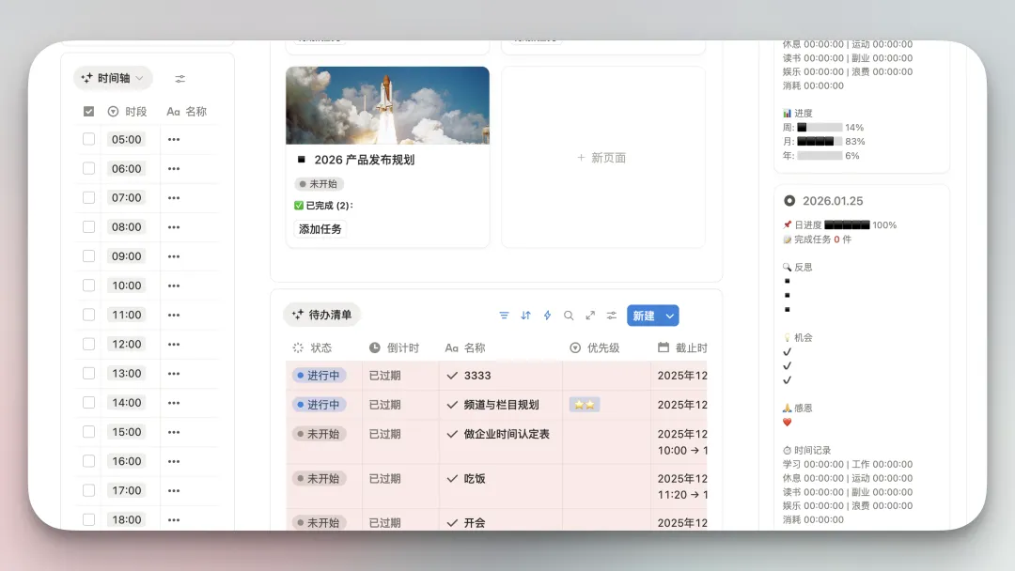The width and height of the screenshot is (1015, 571).
Task: Open the 状态 column header menu
Action: (x=313, y=347)
